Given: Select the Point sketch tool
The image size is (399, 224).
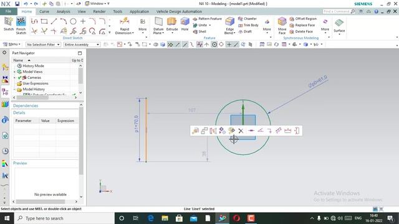Looking at the screenshot, I should pos(83,21).
